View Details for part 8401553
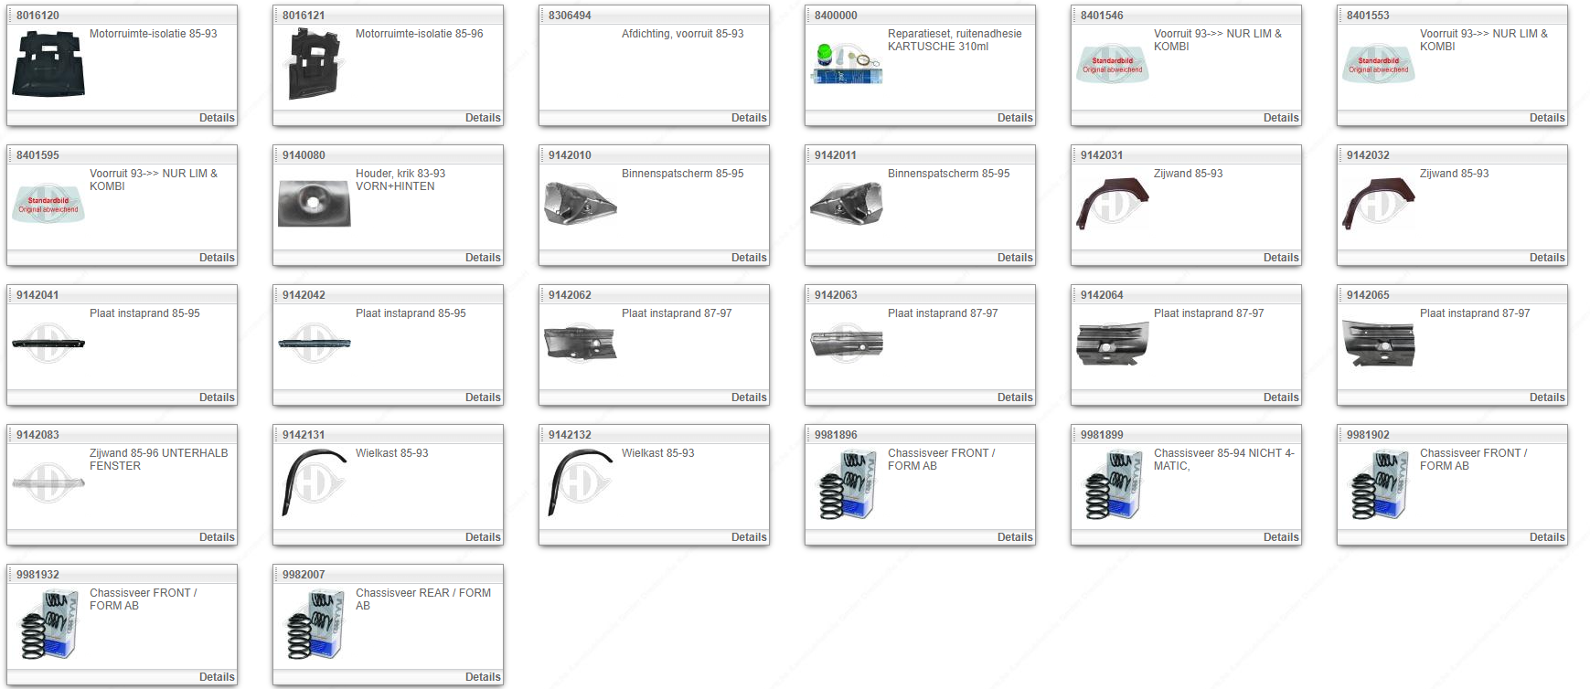 pos(1546,118)
